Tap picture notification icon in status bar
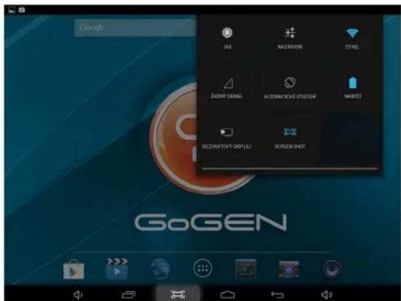 [x=12, y=10]
